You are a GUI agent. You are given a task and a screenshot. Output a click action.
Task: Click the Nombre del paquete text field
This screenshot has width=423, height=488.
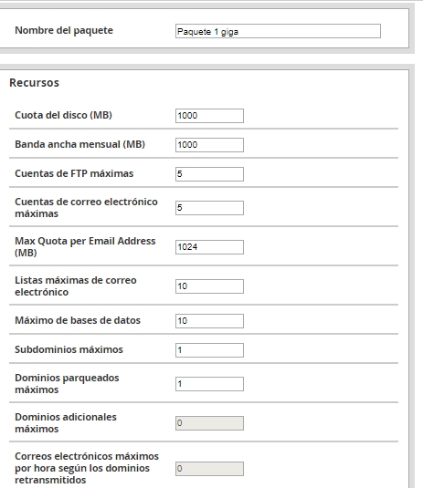(x=278, y=31)
